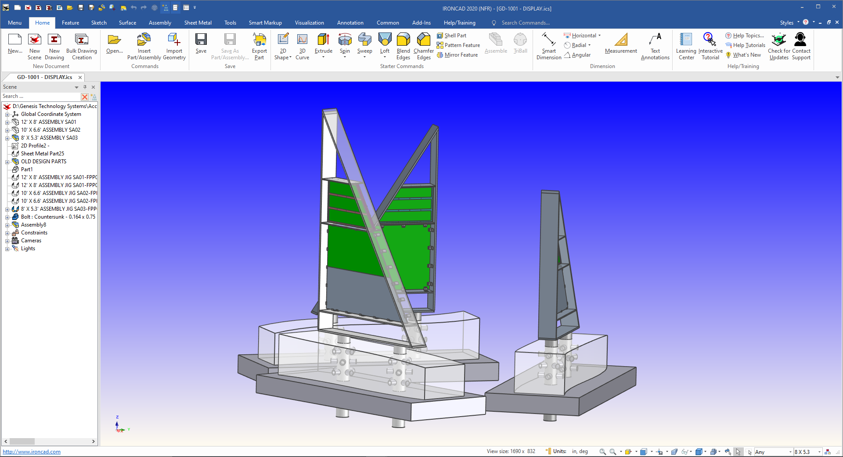Toggle the pin on the Scene panel
This screenshot has width=843, height=457.
pyautogui.click(x=85, y=87)
